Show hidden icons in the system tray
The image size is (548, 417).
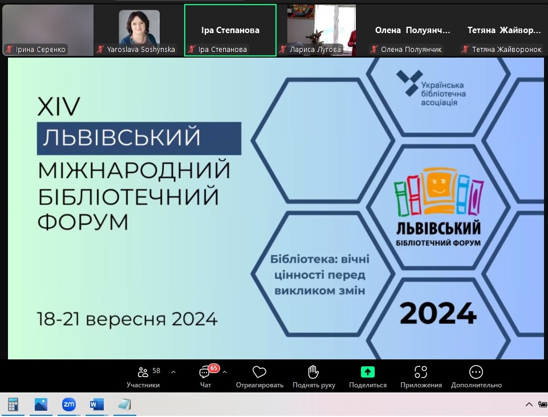click(529, 404)
